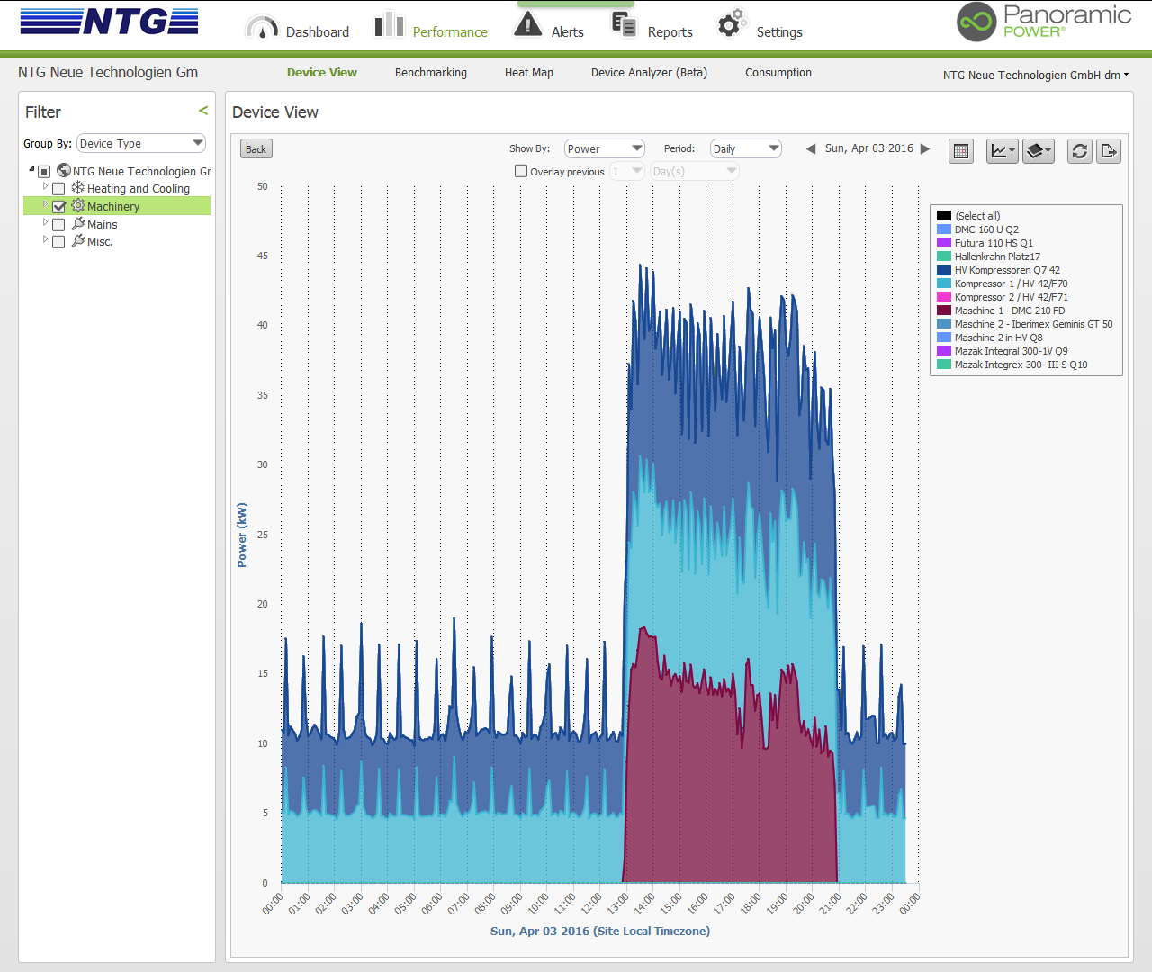Viewport: 1152px width, 972px height.
Task: Open the Group By dropdown
Action: pyautogui.click(x=141, y=144)
